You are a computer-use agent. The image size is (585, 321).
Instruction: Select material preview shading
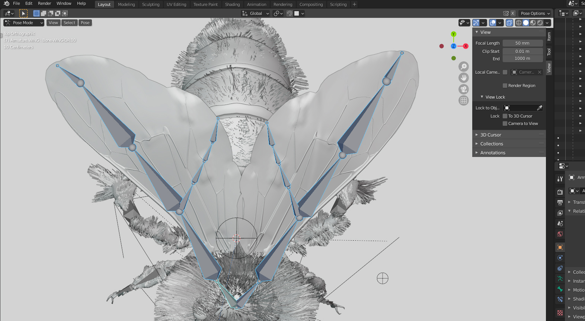[x=533, y=23]
